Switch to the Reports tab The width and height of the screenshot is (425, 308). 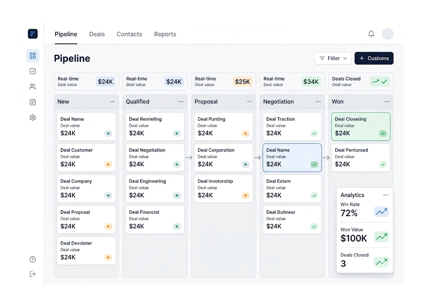[x=165, y=34]
